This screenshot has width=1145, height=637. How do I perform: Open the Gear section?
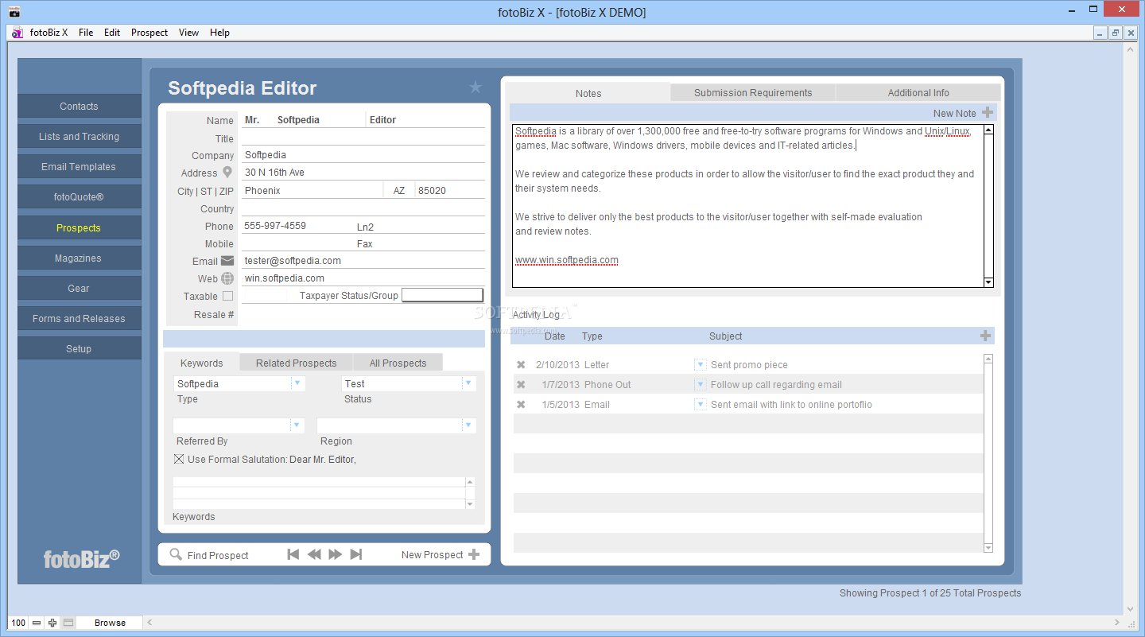coord(79,289)
